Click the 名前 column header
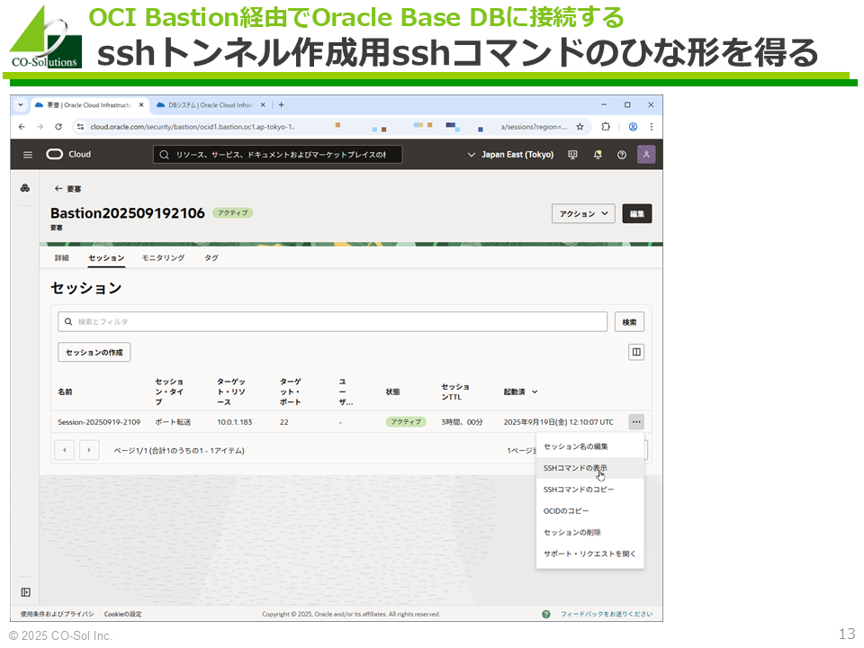Viewport: 864px width, 648px height. [x=65, y=391]
